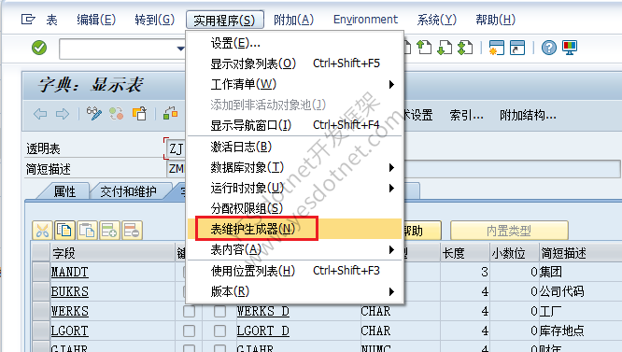Screen dimensions: 622x352
Task: Open Help via the question mark icon
Action: pyautogui.click(x=549, y=48)
